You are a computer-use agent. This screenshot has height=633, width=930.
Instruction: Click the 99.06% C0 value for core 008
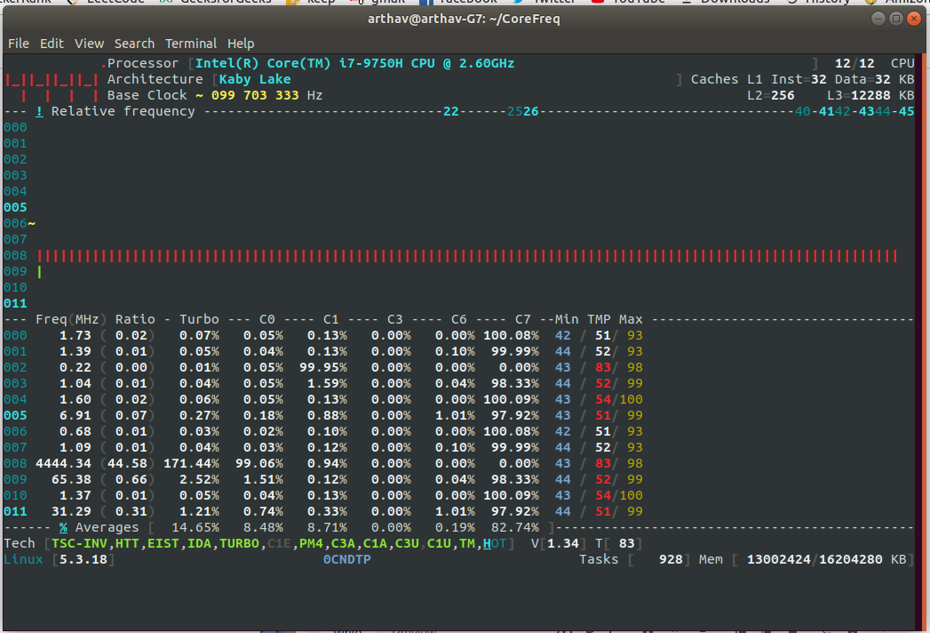(x=259, y=463)
